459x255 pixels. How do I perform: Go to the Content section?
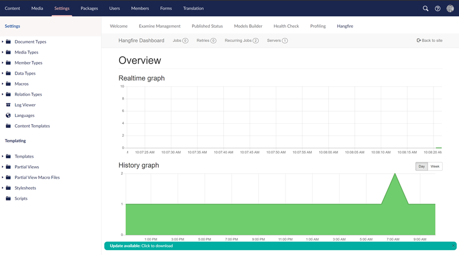tap(12, 8)
